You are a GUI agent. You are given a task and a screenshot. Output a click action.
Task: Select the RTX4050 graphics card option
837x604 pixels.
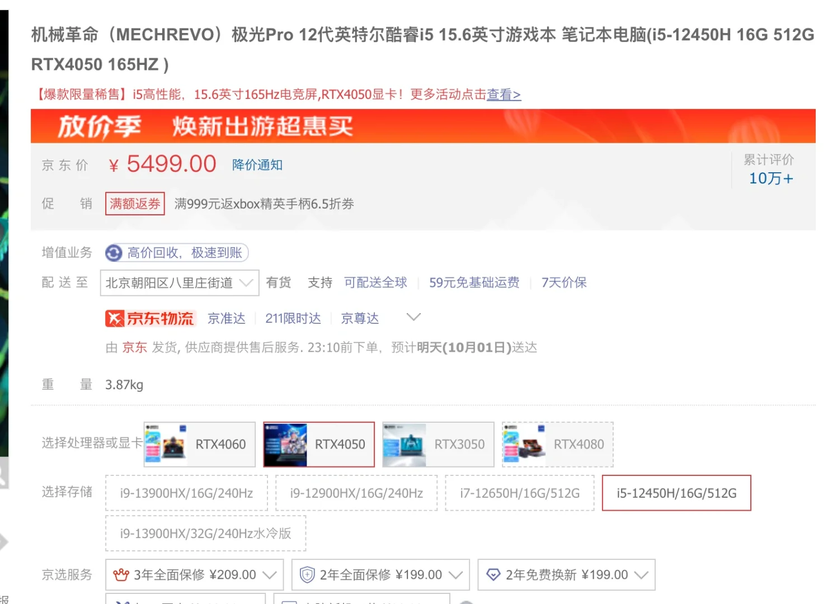click(x=319, y=445)
